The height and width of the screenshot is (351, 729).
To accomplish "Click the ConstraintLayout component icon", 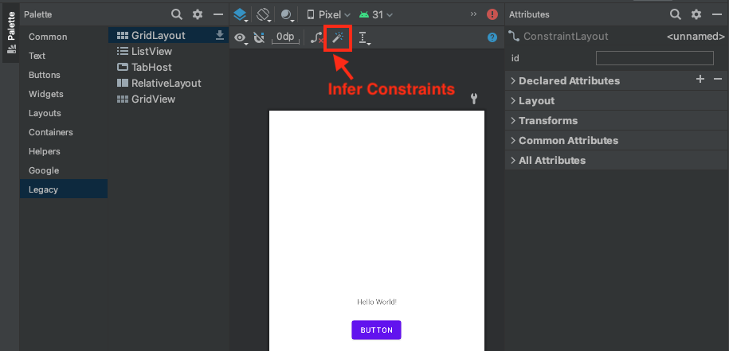I will click(x=514, y=37).
